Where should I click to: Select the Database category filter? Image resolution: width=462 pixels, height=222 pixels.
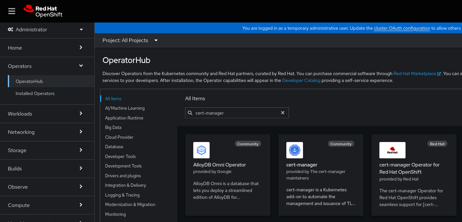point(114,147)
